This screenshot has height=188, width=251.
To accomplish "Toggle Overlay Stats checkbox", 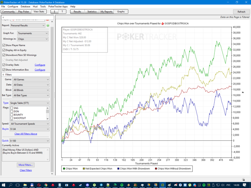I will 4,65.
